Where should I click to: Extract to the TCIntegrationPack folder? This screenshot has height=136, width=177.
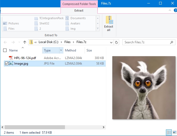tap(49, 18)
